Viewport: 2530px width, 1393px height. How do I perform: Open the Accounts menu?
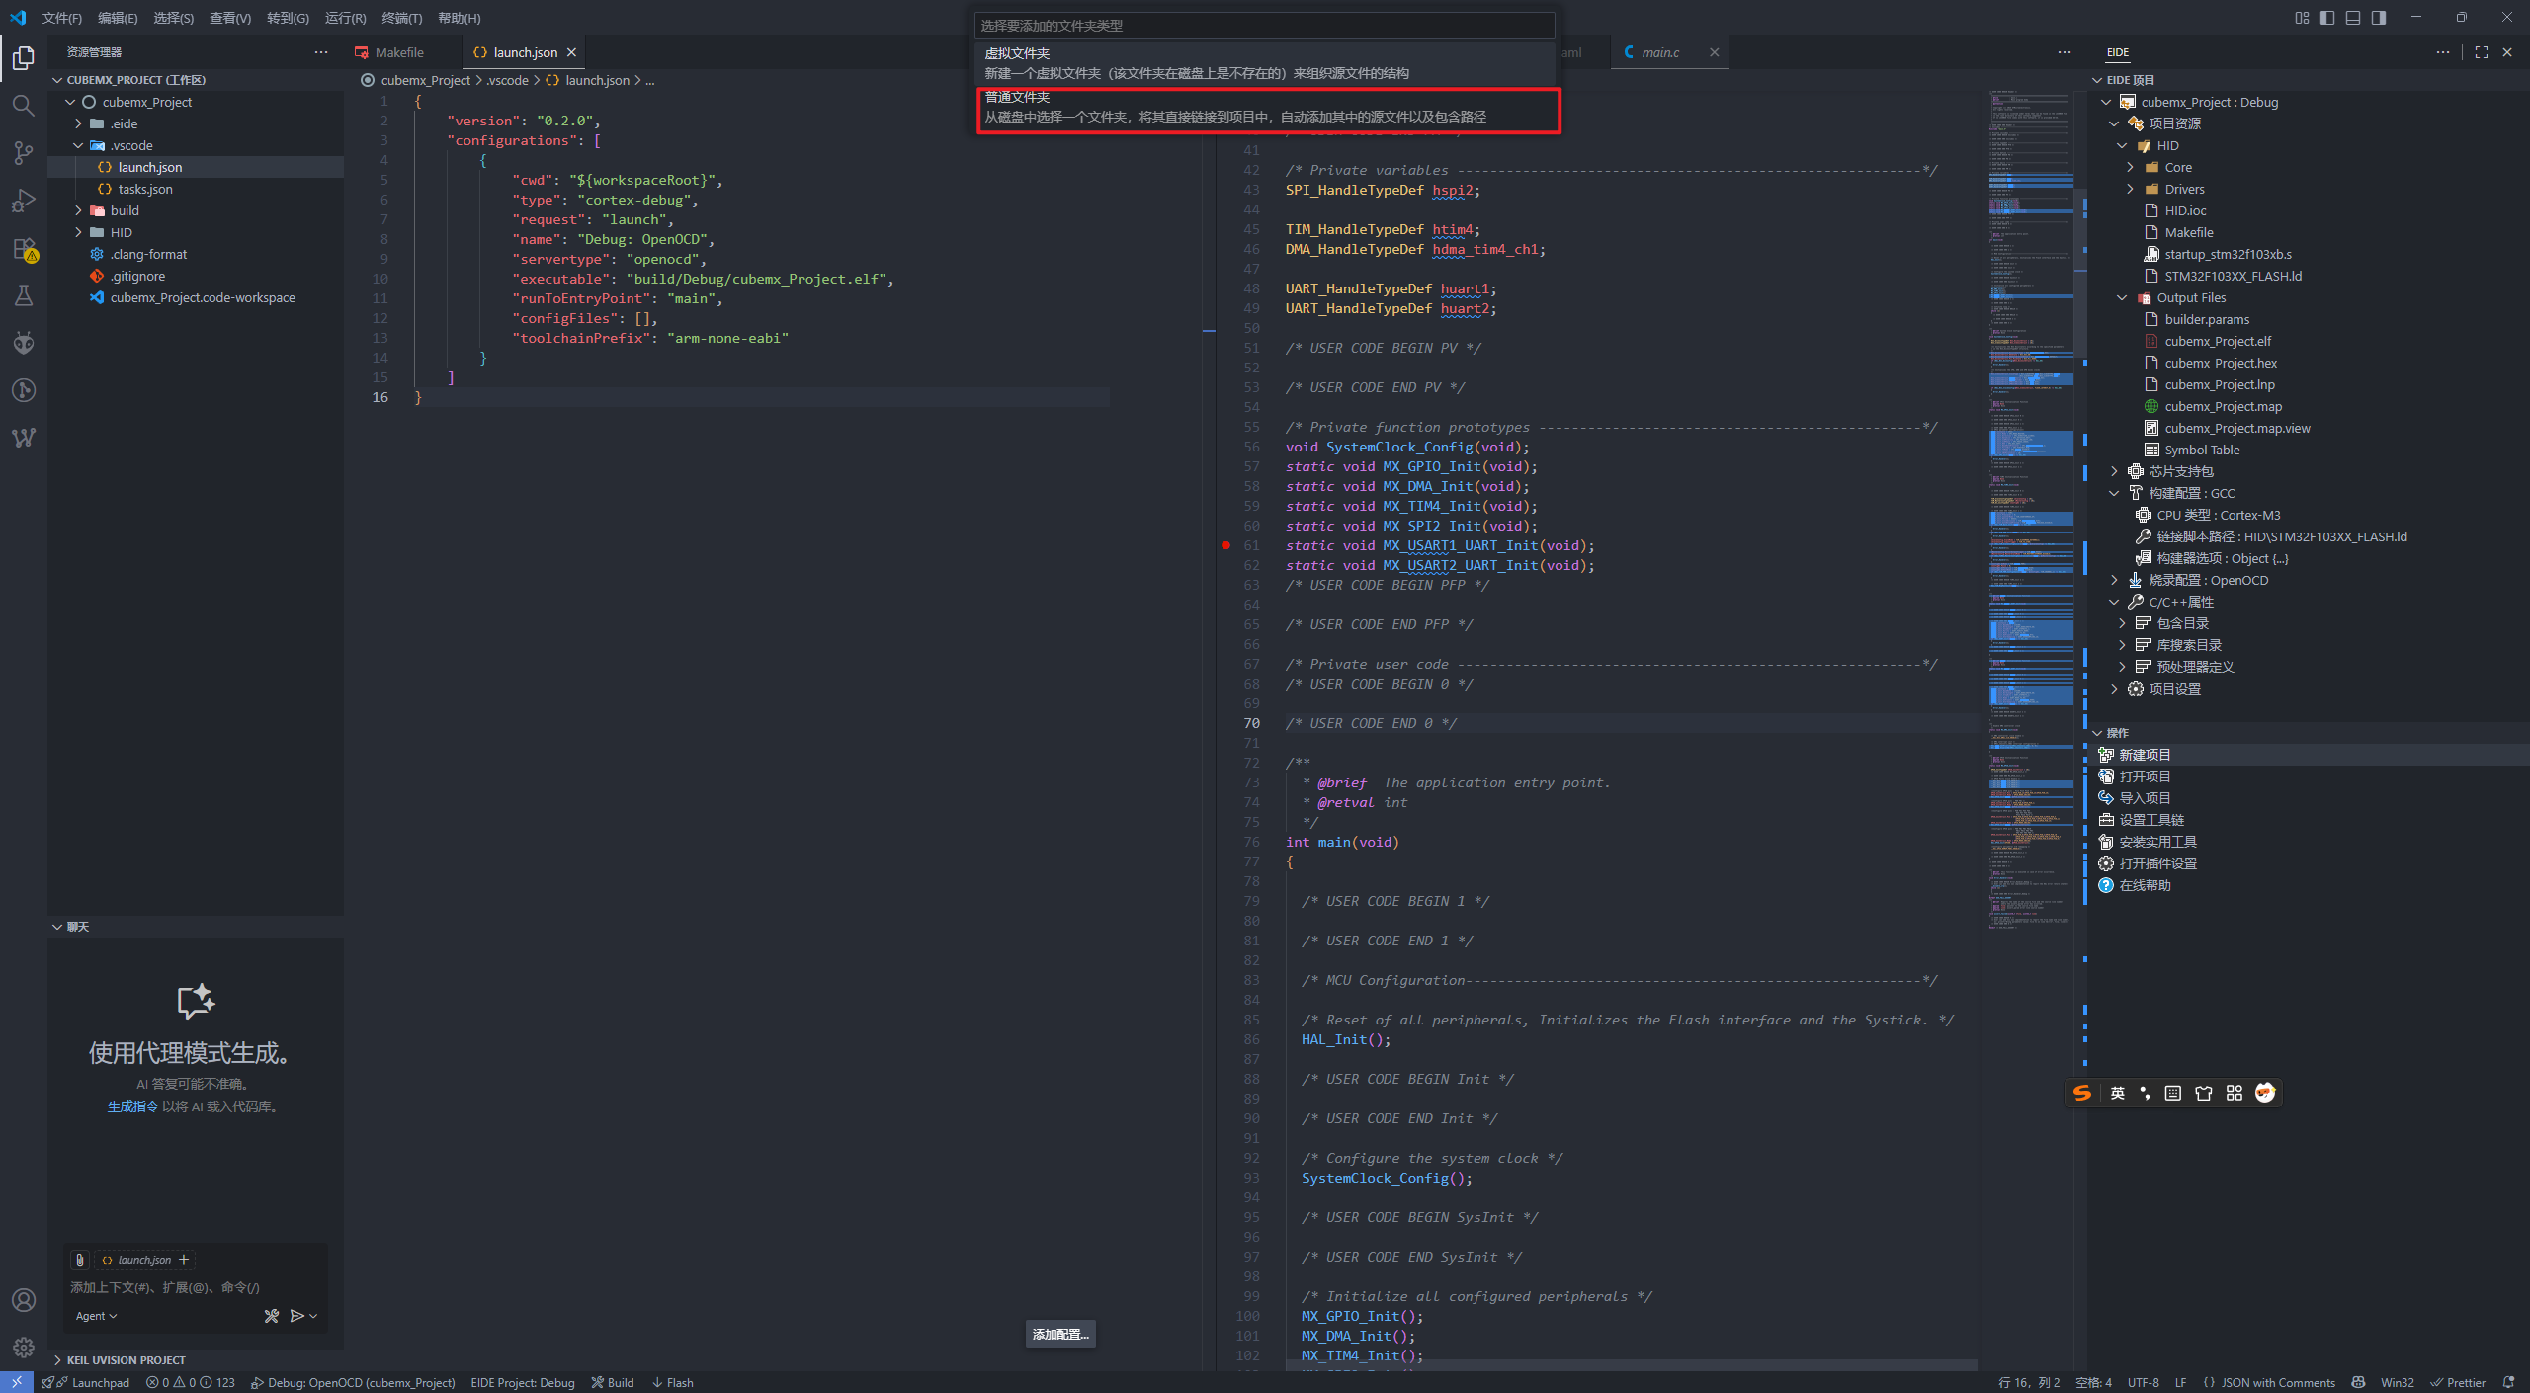click(24, 1299)
